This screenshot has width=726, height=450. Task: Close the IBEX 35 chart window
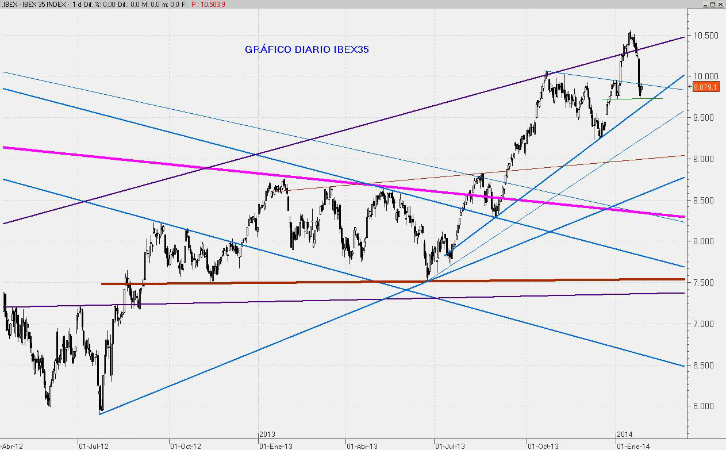pos(721,4)
